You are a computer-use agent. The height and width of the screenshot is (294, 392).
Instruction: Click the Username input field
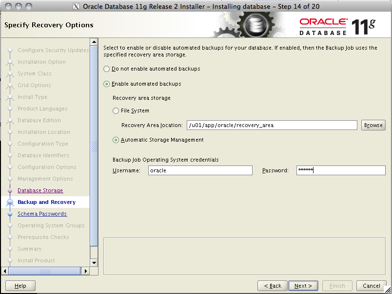click(200, 170)
